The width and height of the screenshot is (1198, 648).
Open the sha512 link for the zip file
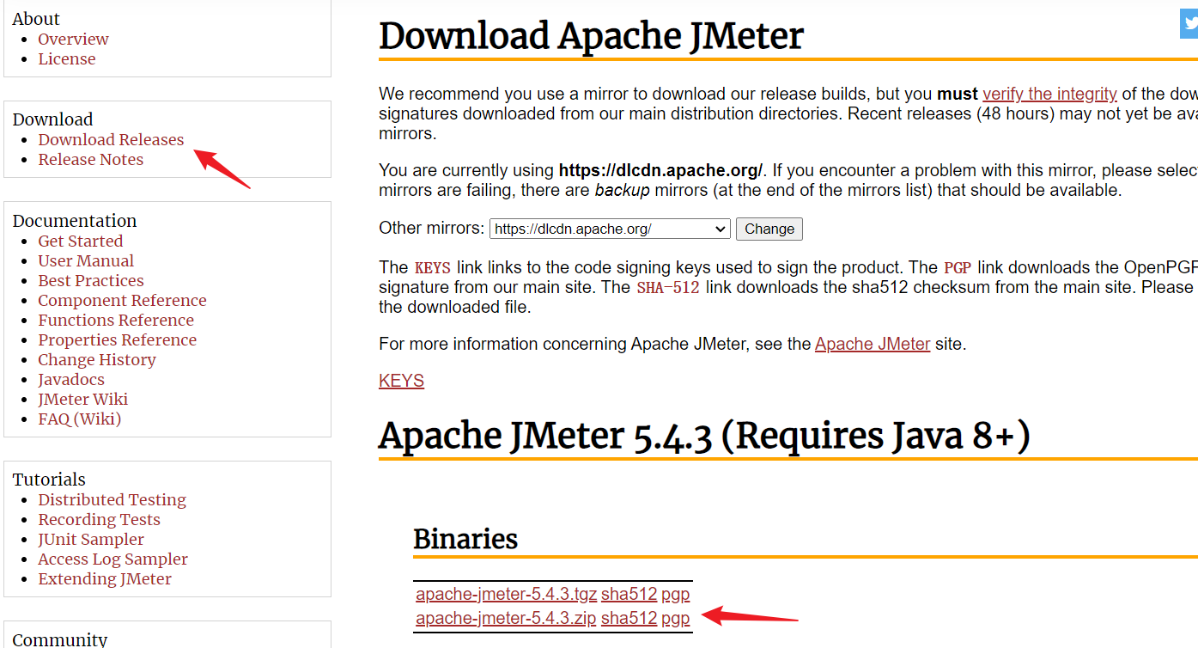pyautogui.click(x=629, y=618)
